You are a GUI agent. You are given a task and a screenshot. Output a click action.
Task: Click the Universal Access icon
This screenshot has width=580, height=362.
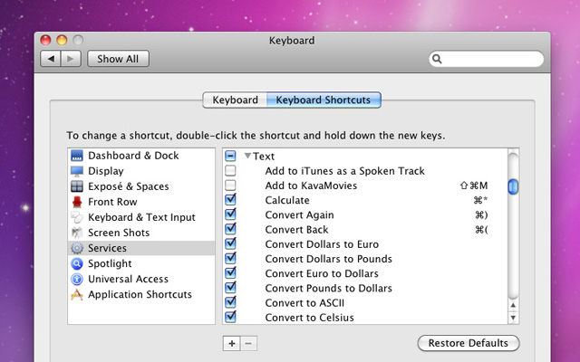coord(77,279)
